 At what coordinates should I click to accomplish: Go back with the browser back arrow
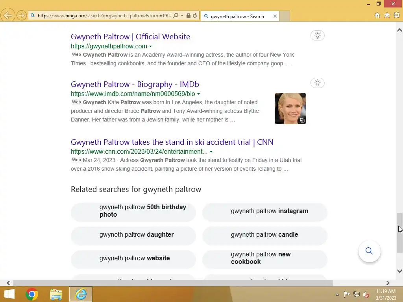[8, 15]
